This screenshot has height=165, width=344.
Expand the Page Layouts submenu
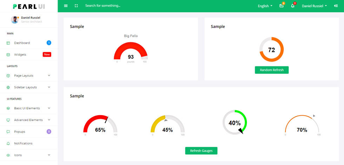tap(29, 76)
